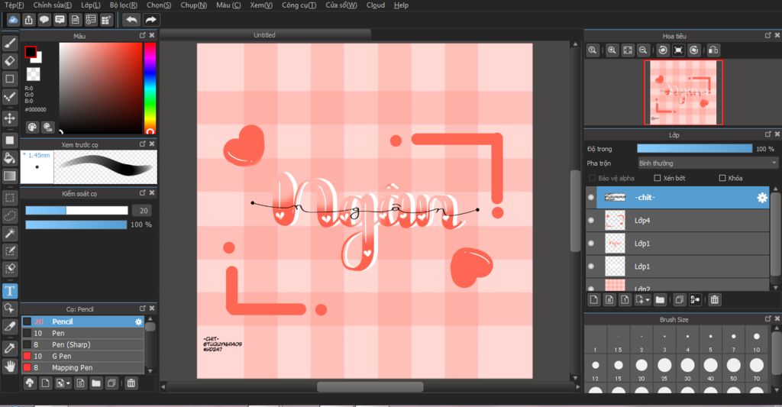Click the Navigator canvas thumbnail
This screenshot has height=407, width=782.
click(x=683, y=92)
